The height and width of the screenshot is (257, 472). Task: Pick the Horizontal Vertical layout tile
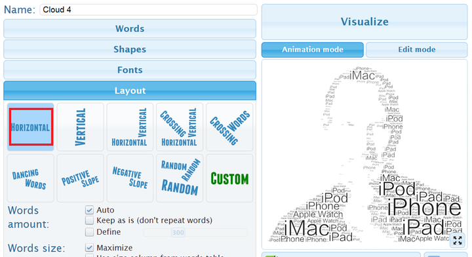click(x=130, y=127)
